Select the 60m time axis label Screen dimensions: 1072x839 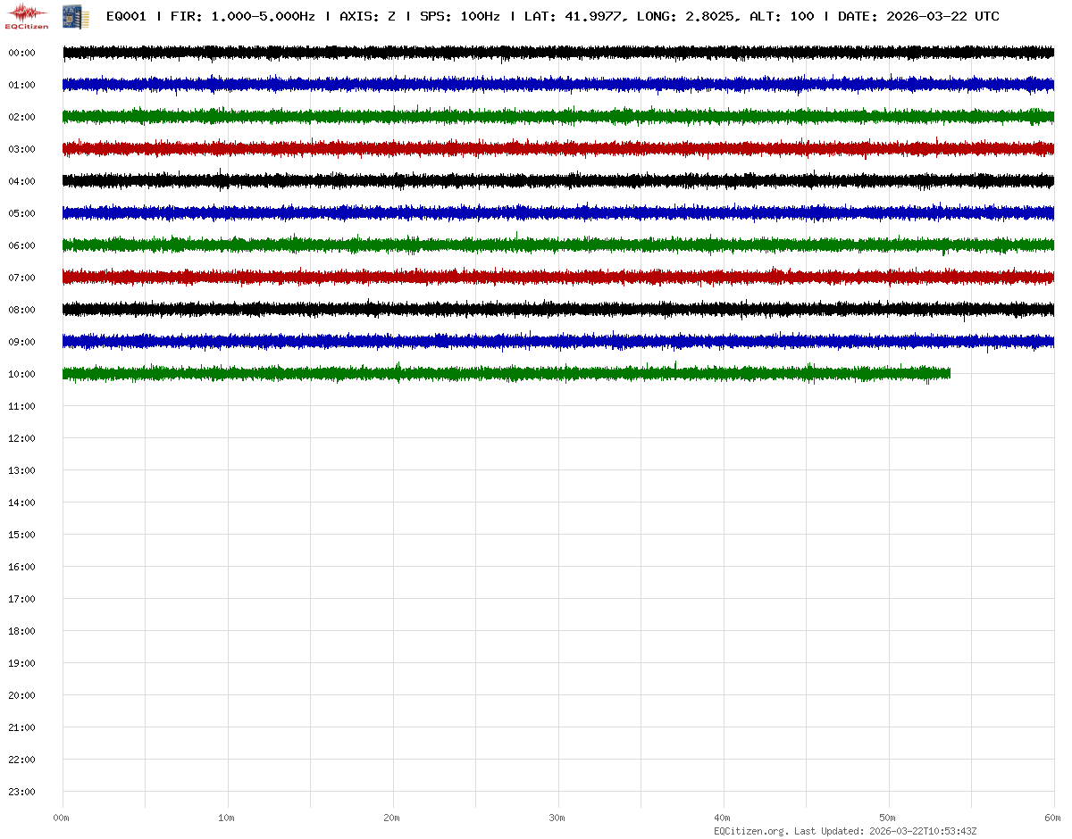[1052, 818]
